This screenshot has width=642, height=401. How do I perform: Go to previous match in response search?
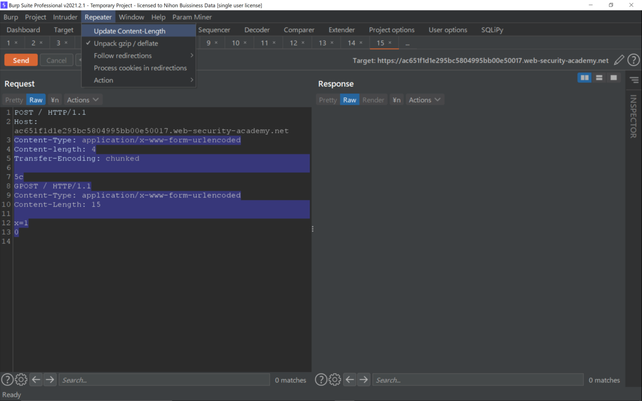tap(350, 380)
